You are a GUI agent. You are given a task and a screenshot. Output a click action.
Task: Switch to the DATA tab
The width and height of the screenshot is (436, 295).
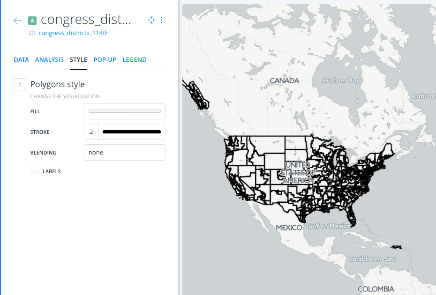[x=22, y=60]
